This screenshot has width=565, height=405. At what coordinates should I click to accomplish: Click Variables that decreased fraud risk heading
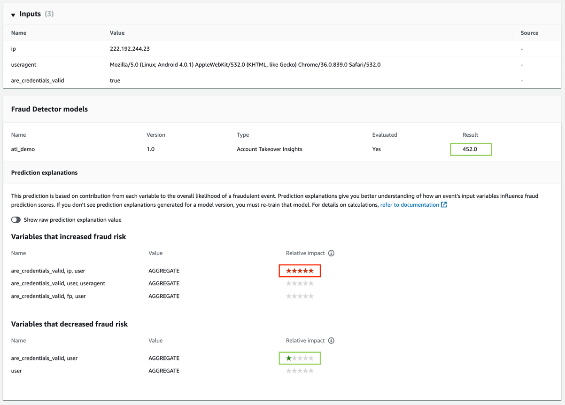pyautogui.click(x=70, y=324)
